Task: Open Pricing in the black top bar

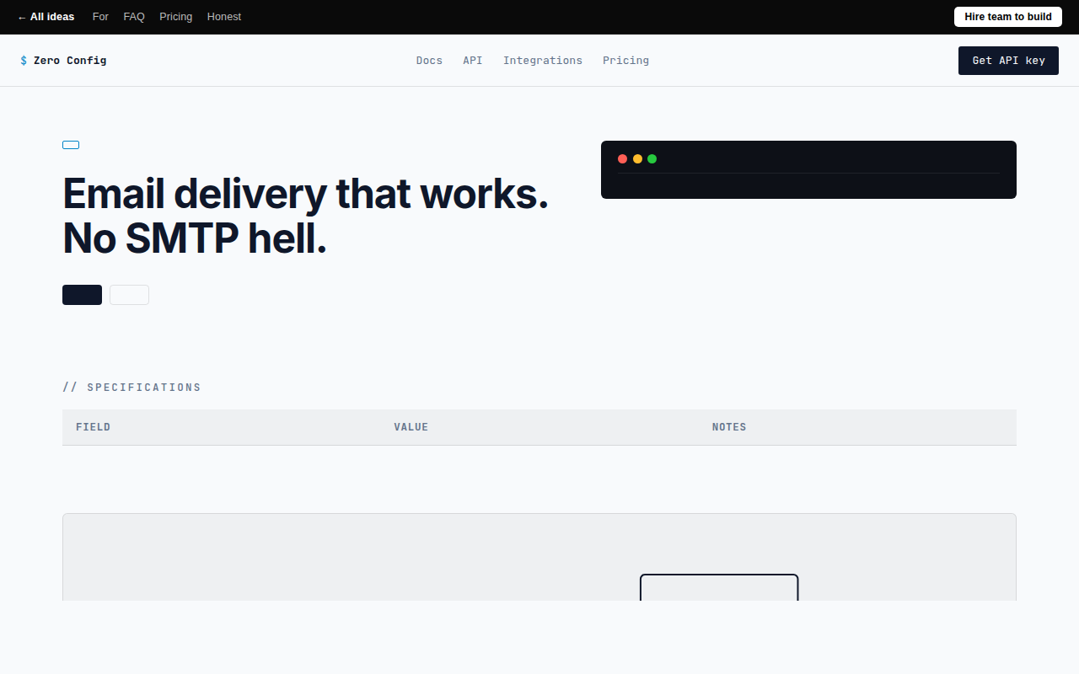Action: point(176,17)
